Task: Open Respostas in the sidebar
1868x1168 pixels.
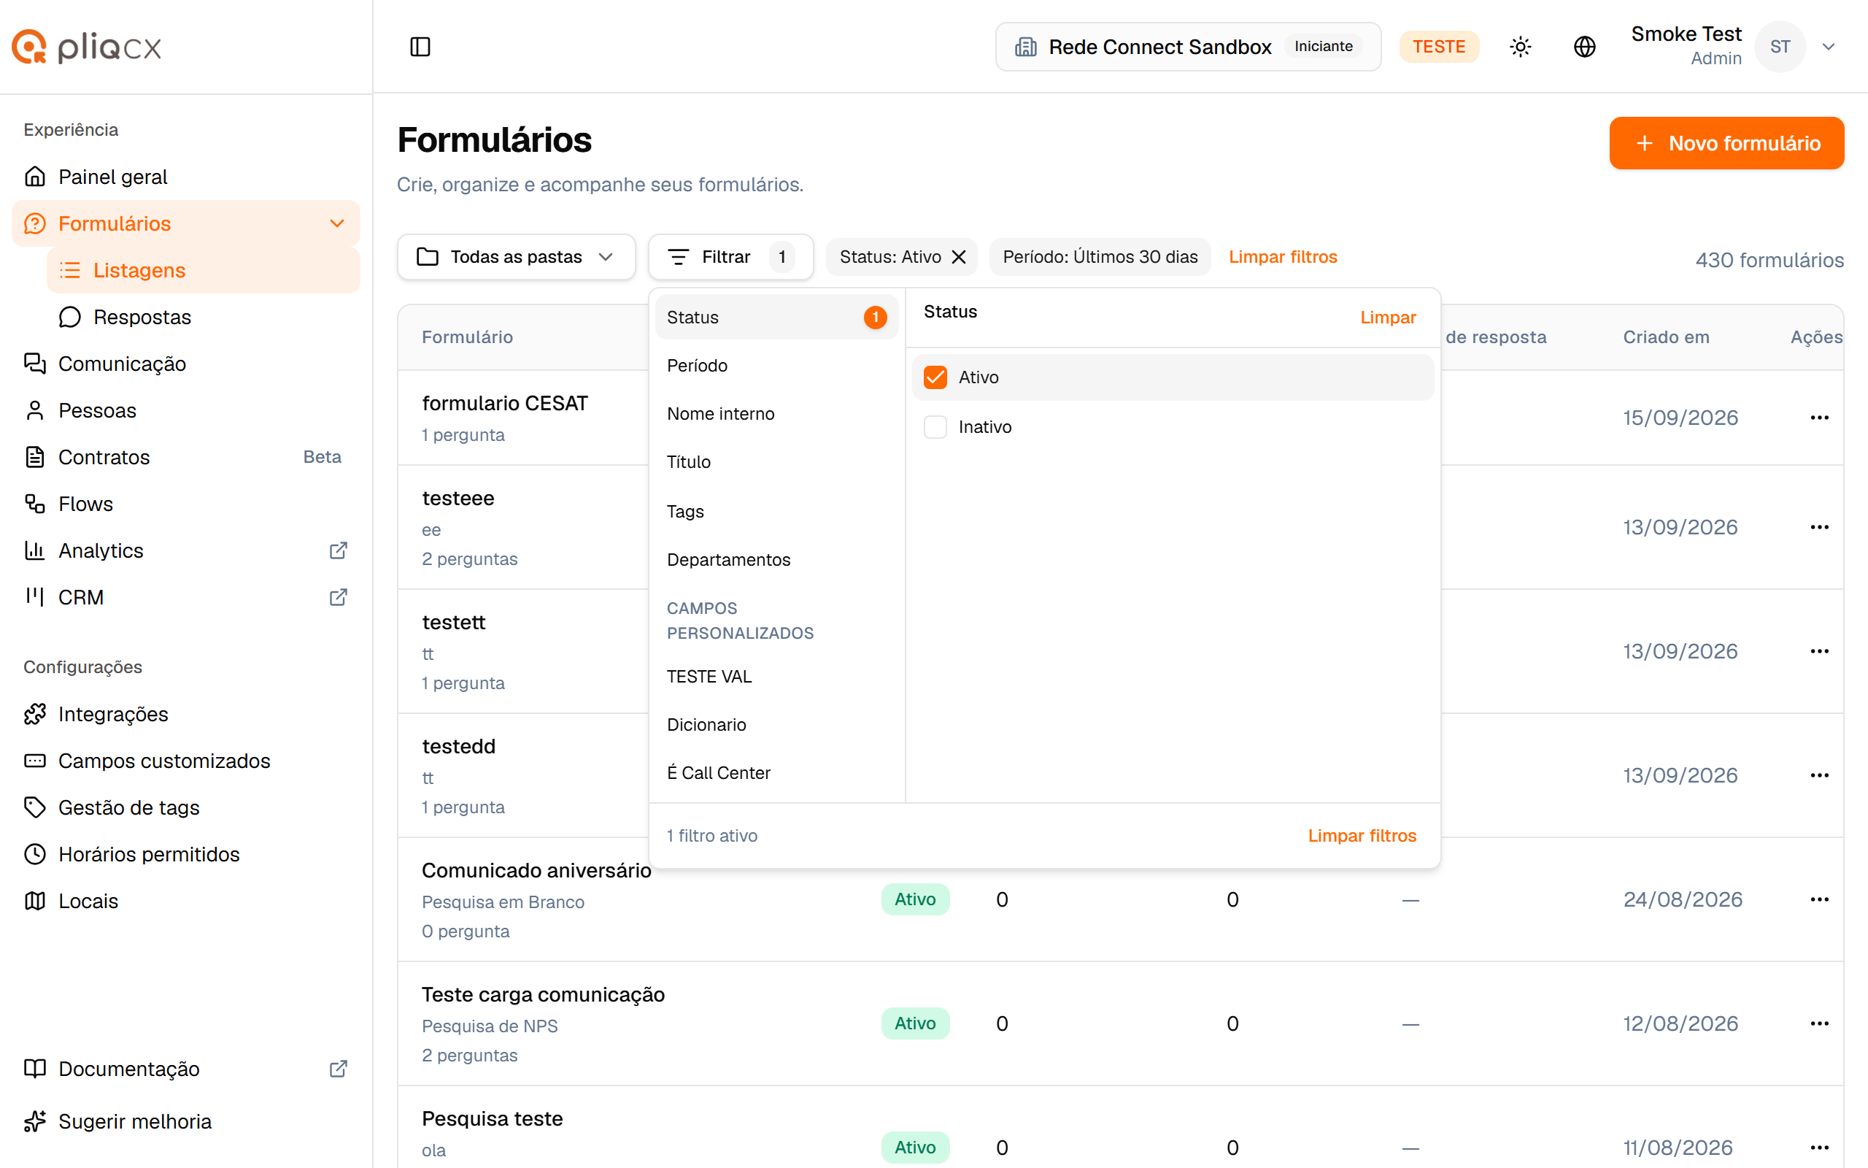Action: pyautogui.click(x=203, y=317)
